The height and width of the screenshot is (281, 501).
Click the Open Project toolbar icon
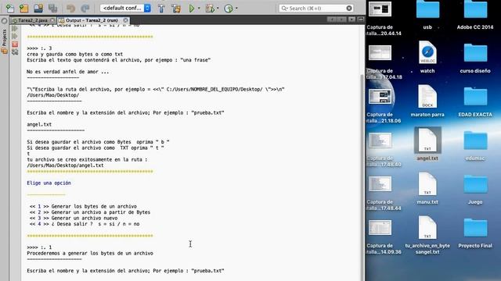click(38, 9)
